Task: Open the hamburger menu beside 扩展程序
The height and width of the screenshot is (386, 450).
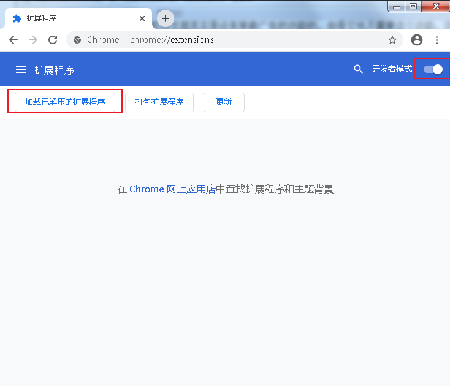Action: (x=21, y=69)
